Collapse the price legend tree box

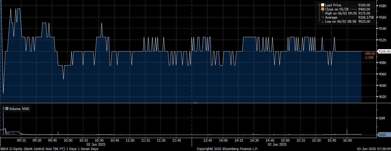click(319, 5)
